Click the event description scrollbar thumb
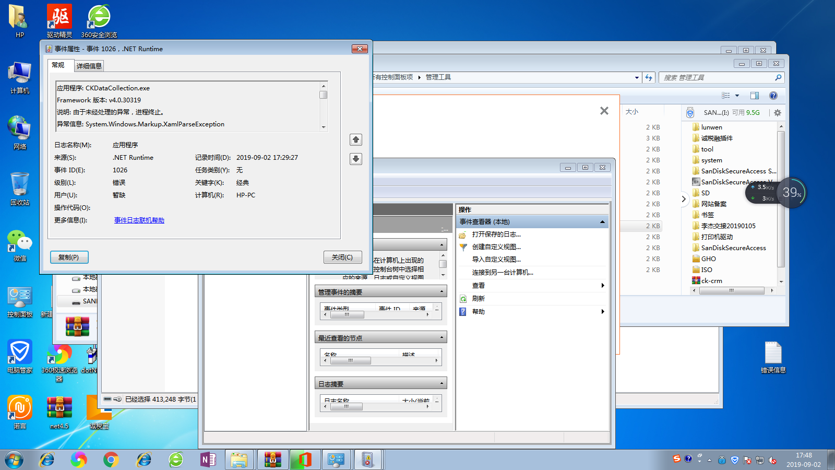This screenshot has width=835, height=470. [x=324, y=95]
